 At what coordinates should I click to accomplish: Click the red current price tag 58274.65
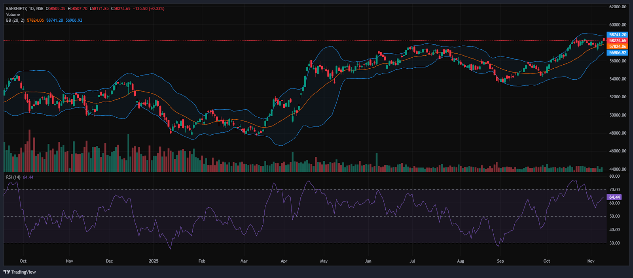pyautogui.click(x=617, y=41)
